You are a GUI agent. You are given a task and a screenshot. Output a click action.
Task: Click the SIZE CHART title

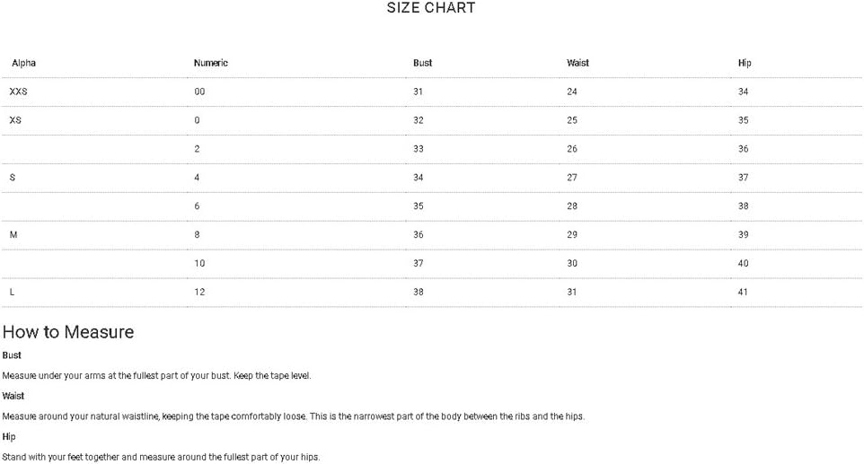431,8
